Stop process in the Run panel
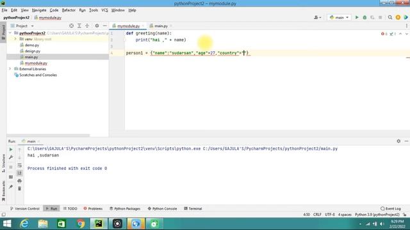410x230 pixels. [x=11, y=167]
